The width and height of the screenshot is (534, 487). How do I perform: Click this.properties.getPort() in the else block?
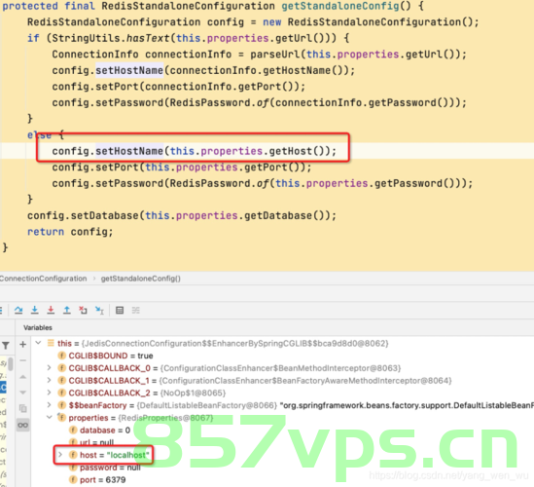point(225,168)
